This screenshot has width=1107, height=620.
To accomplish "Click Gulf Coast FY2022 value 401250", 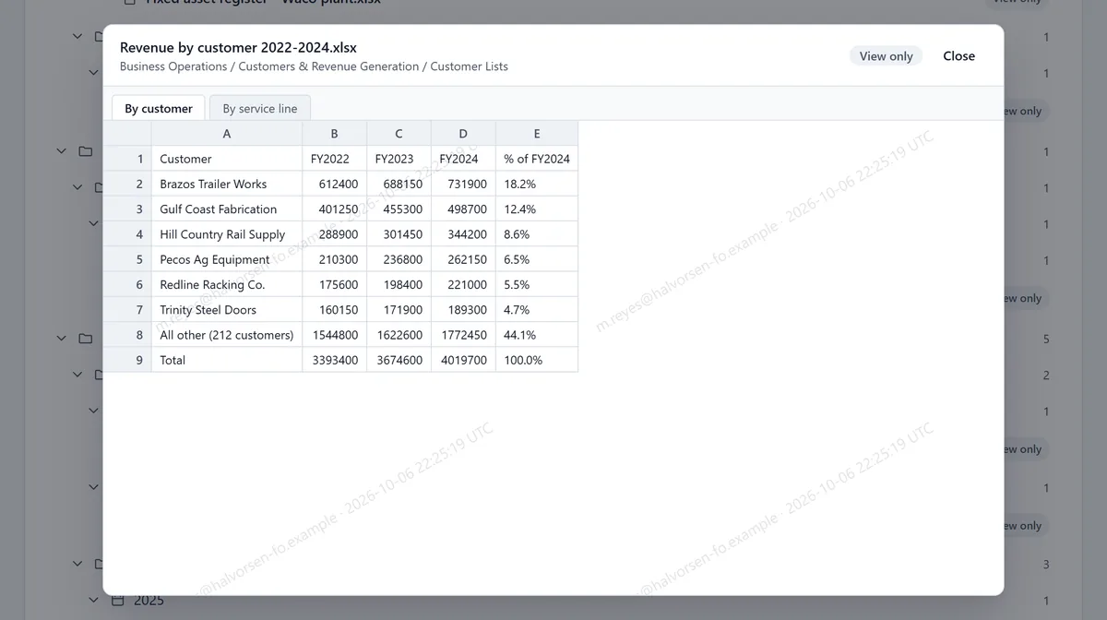I will 335,209.
